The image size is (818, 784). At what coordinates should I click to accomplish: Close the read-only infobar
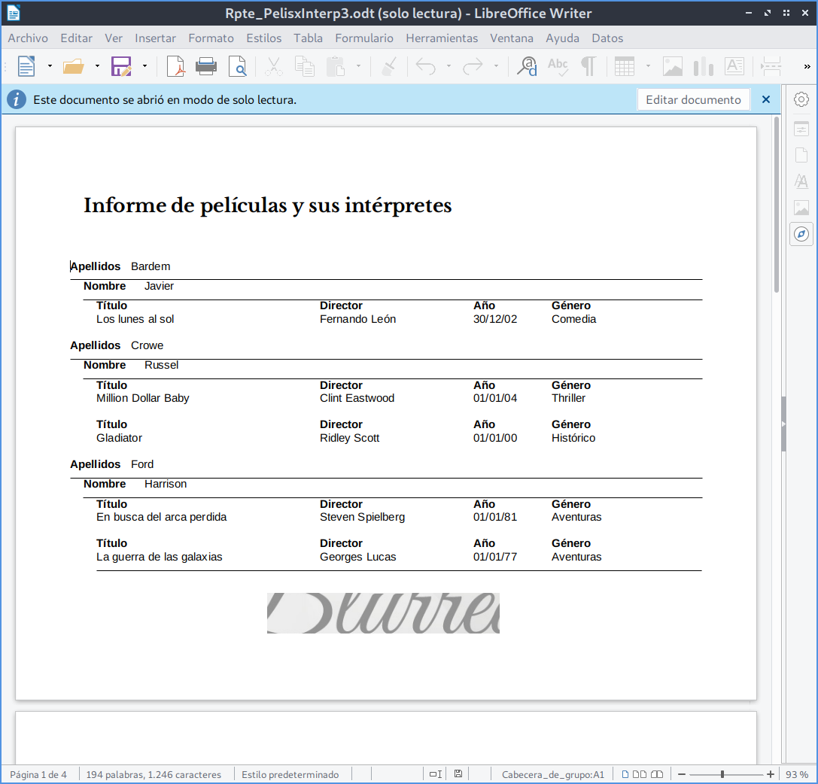(x=766, y=99)
